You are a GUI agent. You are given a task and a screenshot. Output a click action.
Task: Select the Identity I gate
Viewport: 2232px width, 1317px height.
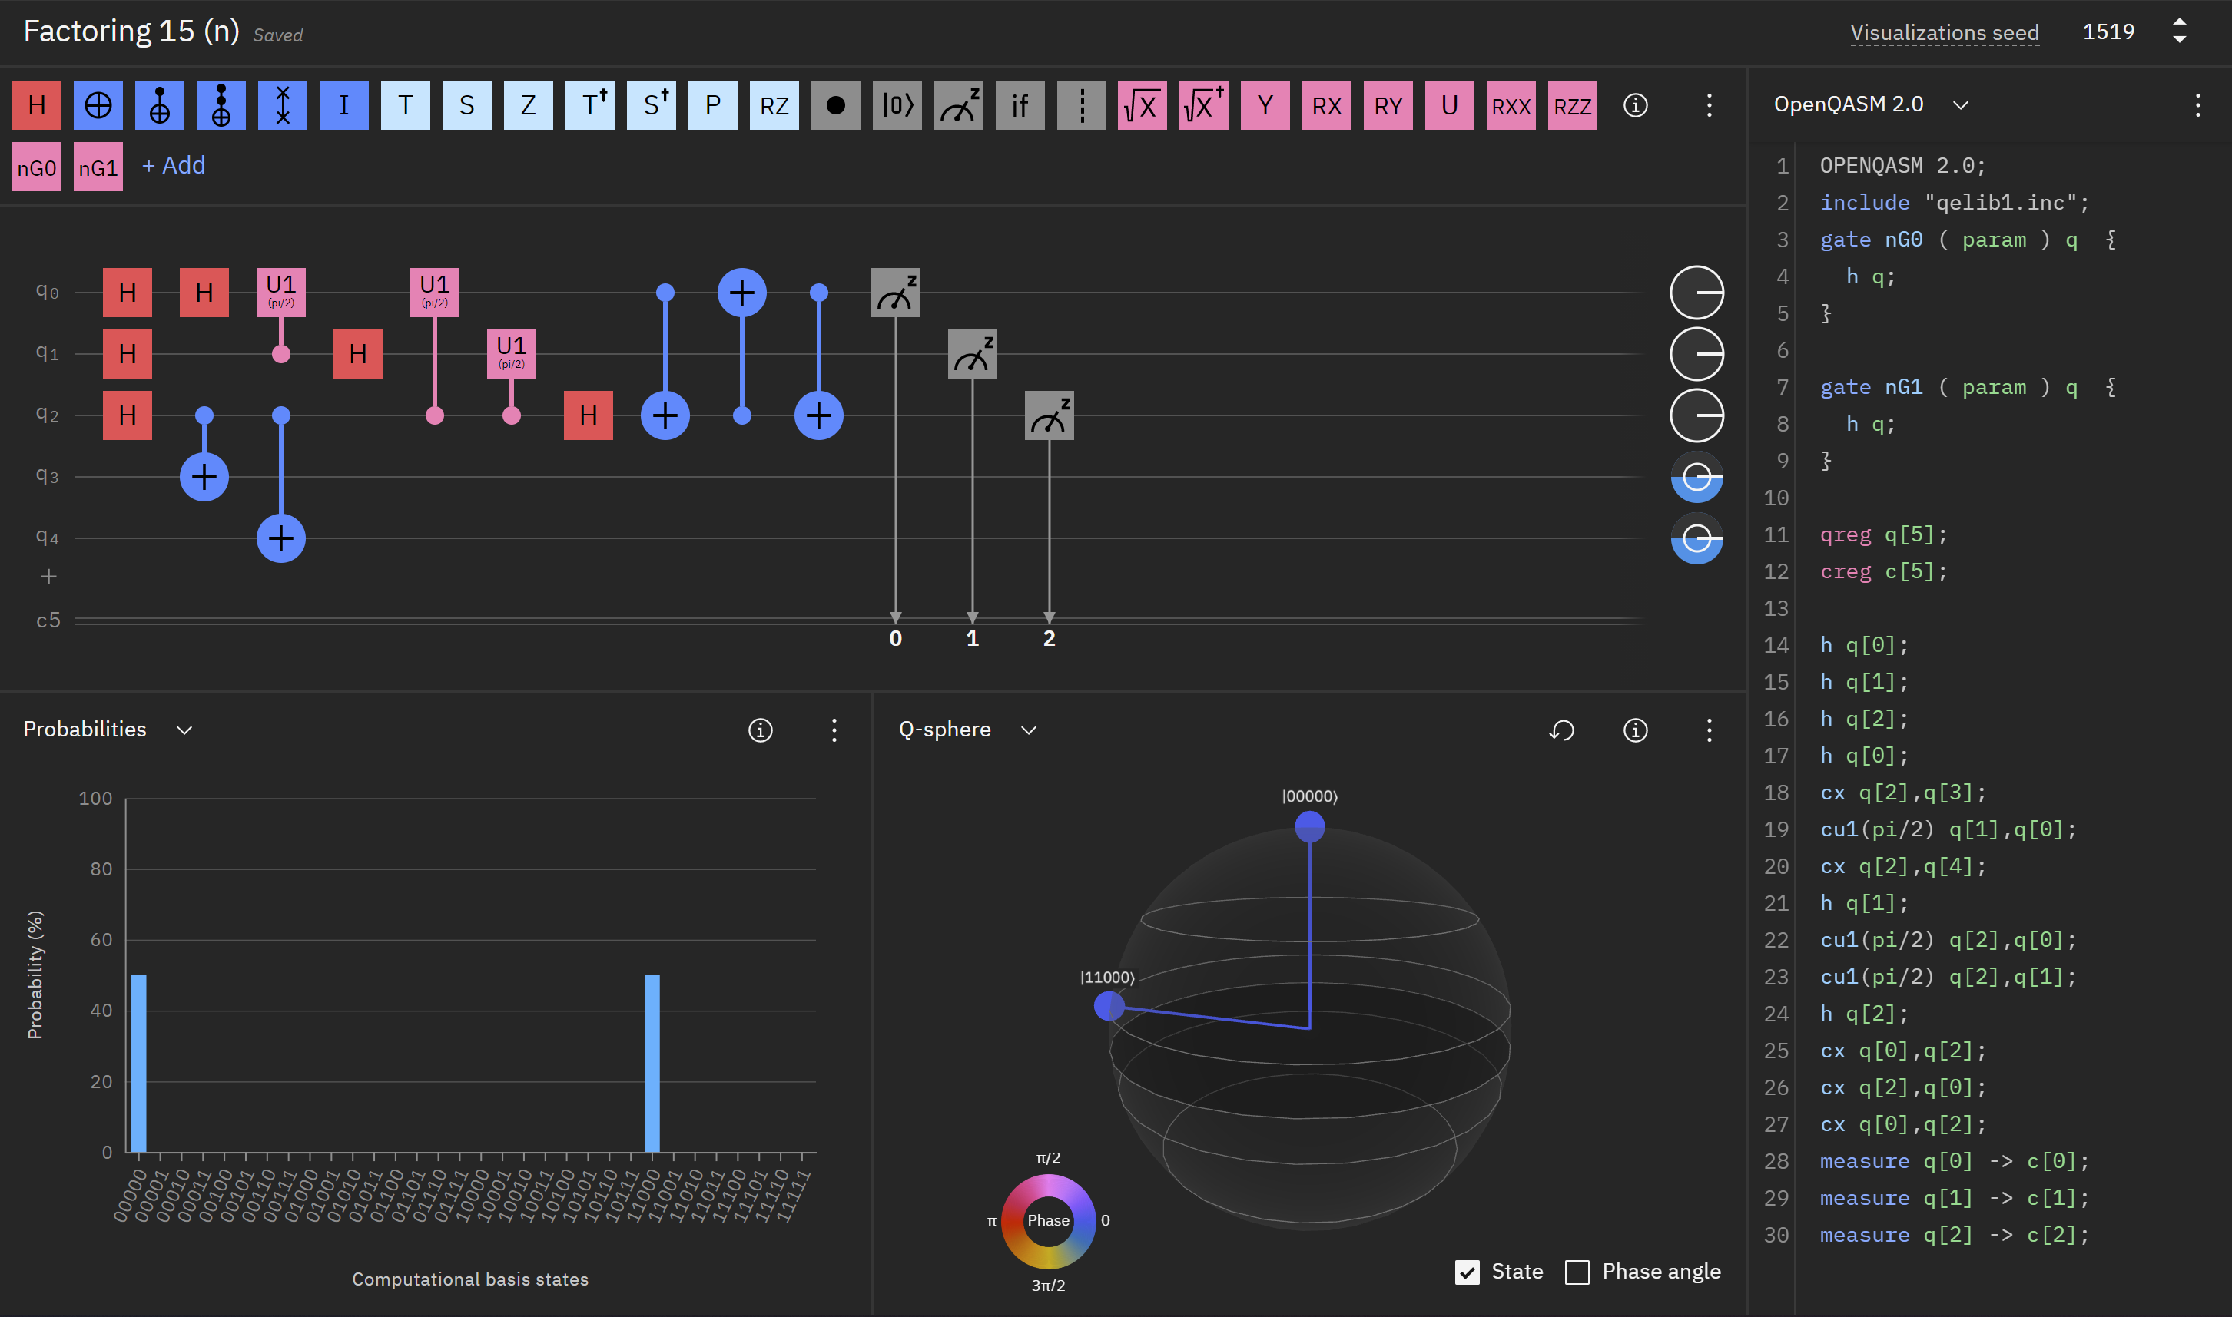point(343,106)
